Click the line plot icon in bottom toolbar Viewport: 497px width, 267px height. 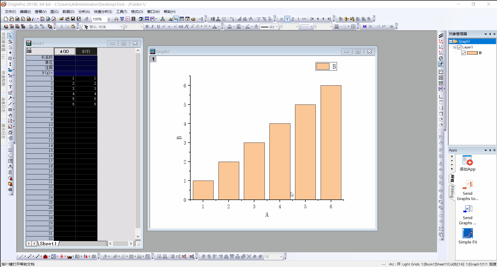[21, 256]
